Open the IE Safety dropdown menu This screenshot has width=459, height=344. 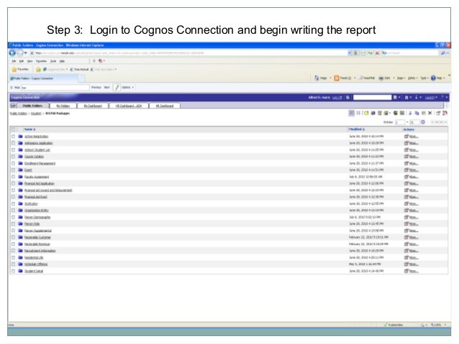[x=413, y=78]
